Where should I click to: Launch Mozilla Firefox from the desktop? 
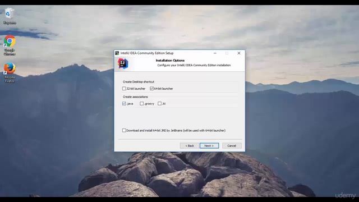pyautogui.click(x=10, y=72)
